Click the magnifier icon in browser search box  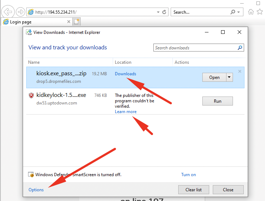pos(233,12)
